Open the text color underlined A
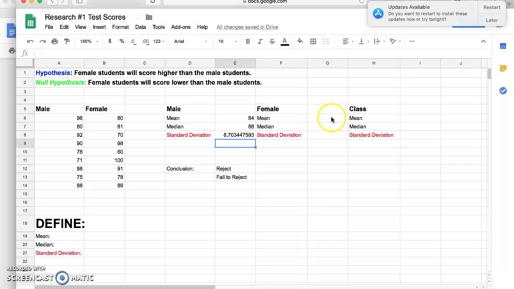514x289 pixels. [285, 41]
